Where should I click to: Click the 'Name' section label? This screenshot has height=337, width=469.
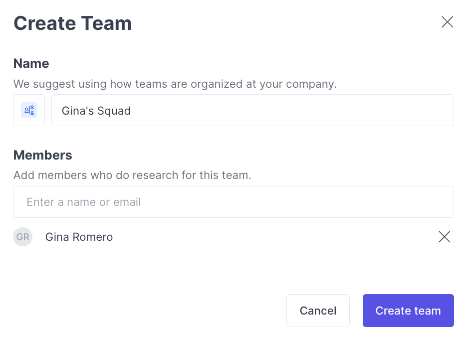[31, 63]
